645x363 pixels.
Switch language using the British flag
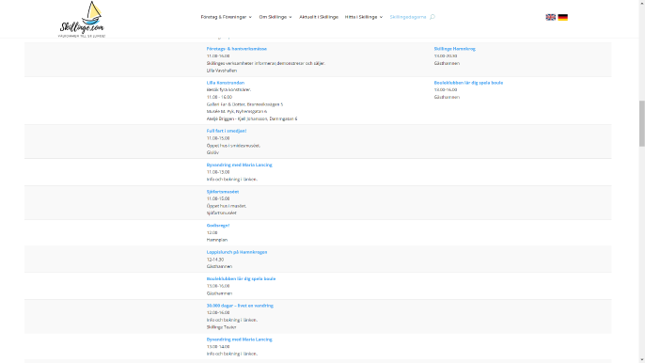(550, 17)
